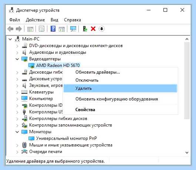196x170 pixels.
Task: Collapse the Видеоадаптеры category arrow
Action: (x=17, y=59)
